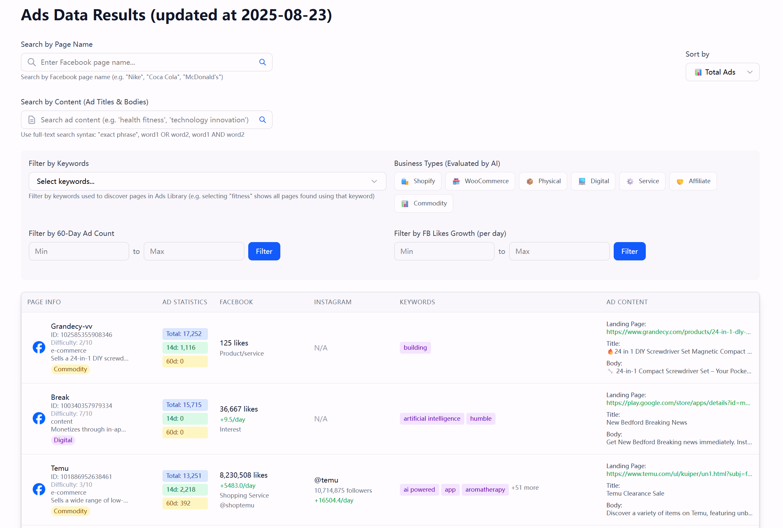Toggle the WooCommerce business type filter

pos(480,181)
